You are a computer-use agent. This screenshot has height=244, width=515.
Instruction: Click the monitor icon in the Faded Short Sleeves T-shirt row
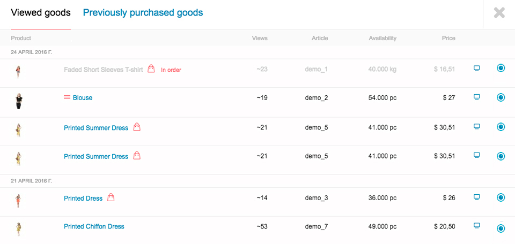pos(476,68)
